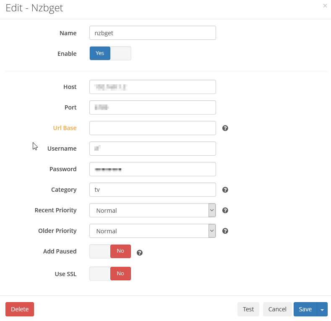Image resolution: width=331 pixels, height=321 pixels.
Task: Click the Password input field
Action: pos(153,169)
